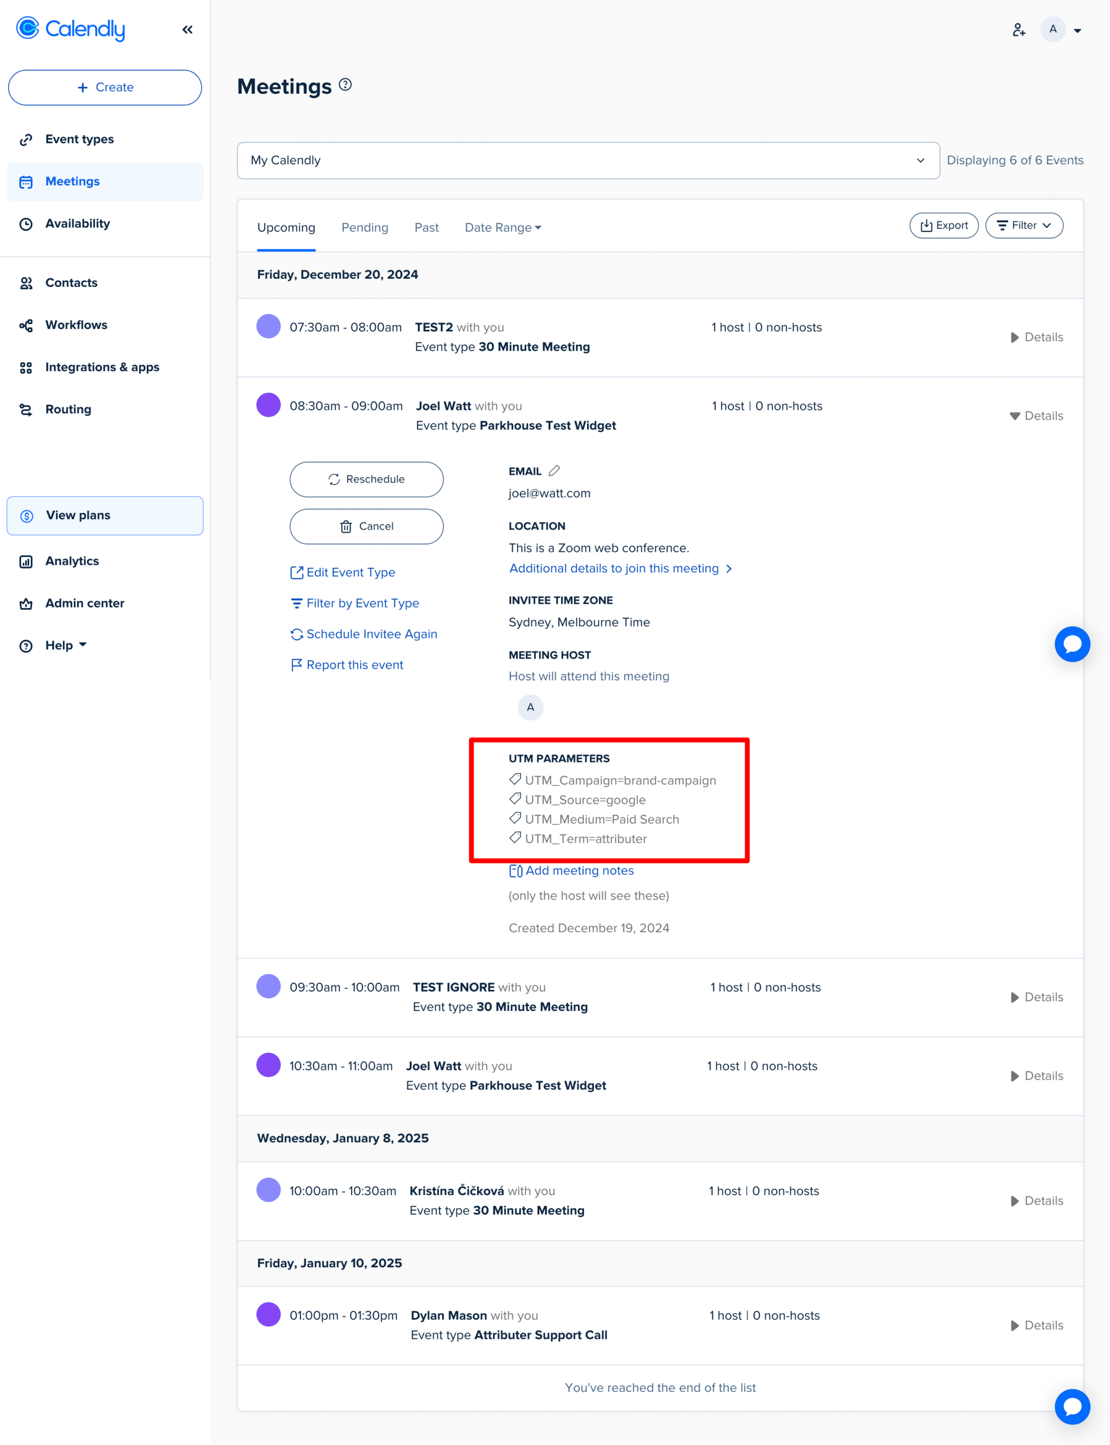1110x1445 pixels.
Task: Open Analytics page
Action: pyautogui.click(x=105, y=561)
